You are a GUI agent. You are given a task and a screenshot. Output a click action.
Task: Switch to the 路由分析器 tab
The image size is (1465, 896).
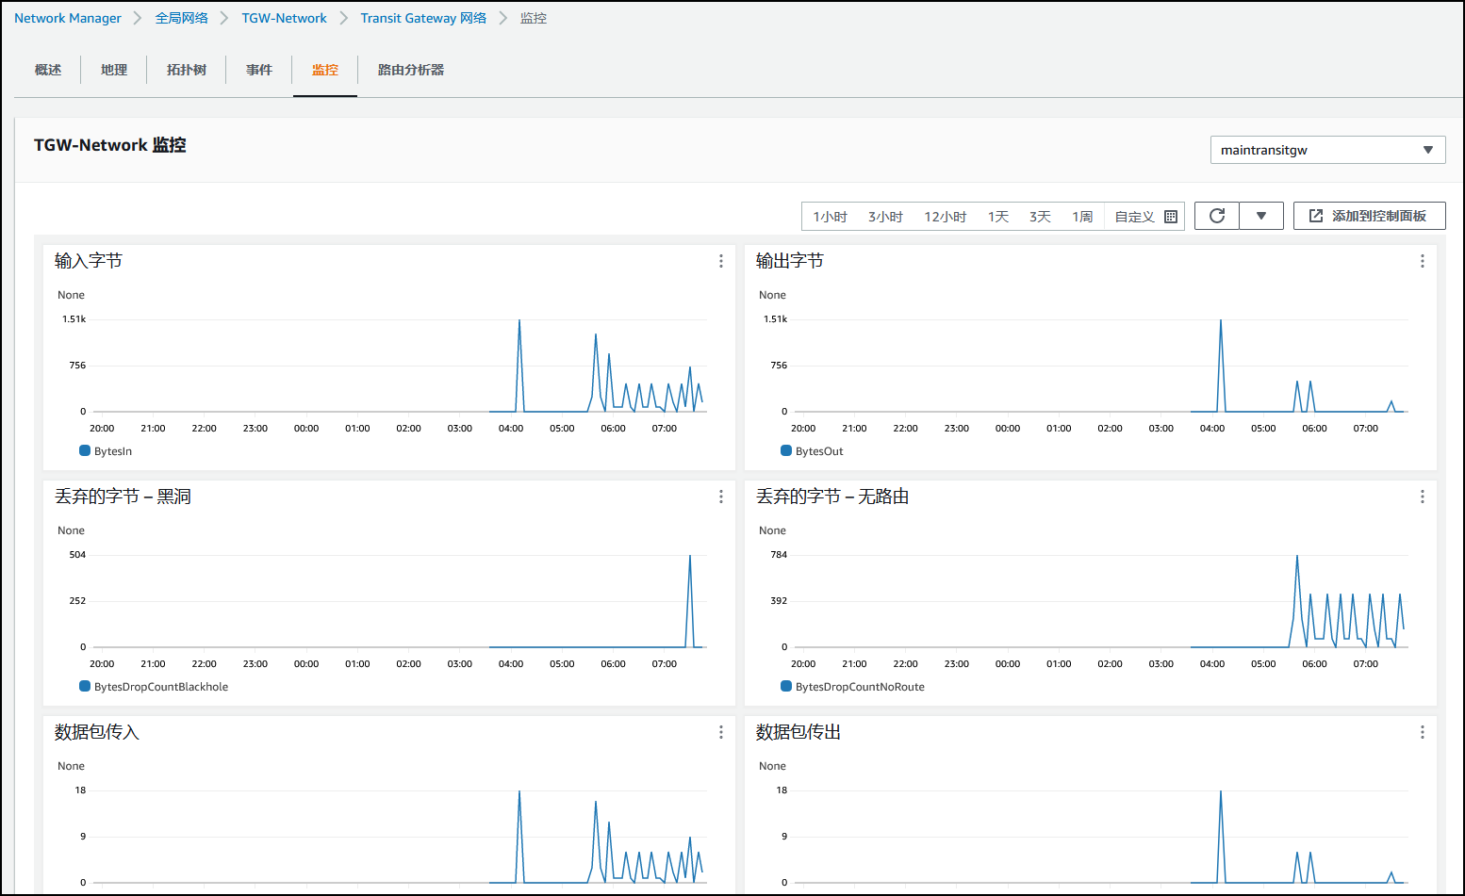click(411, 70)
